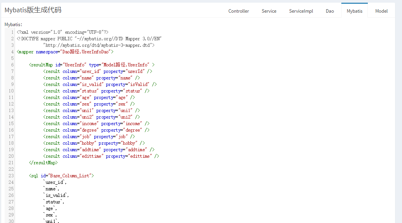Click the sql id="Base_Column_List" line
This screenshot has width=402, height=223.
point(61,176)
